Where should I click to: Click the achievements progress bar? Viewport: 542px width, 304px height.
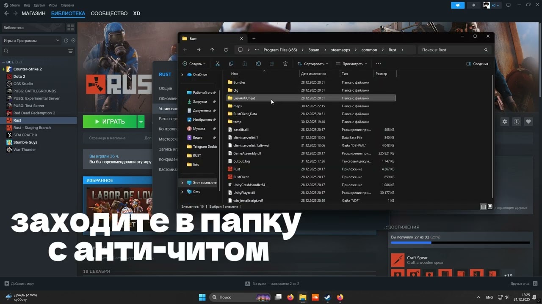coord(460,243)
